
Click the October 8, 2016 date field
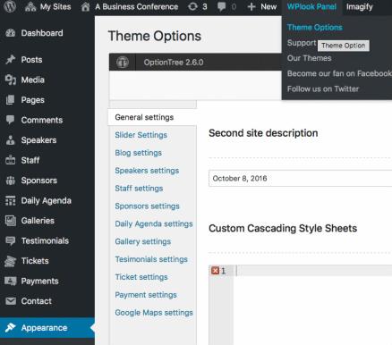coord(300,179)
